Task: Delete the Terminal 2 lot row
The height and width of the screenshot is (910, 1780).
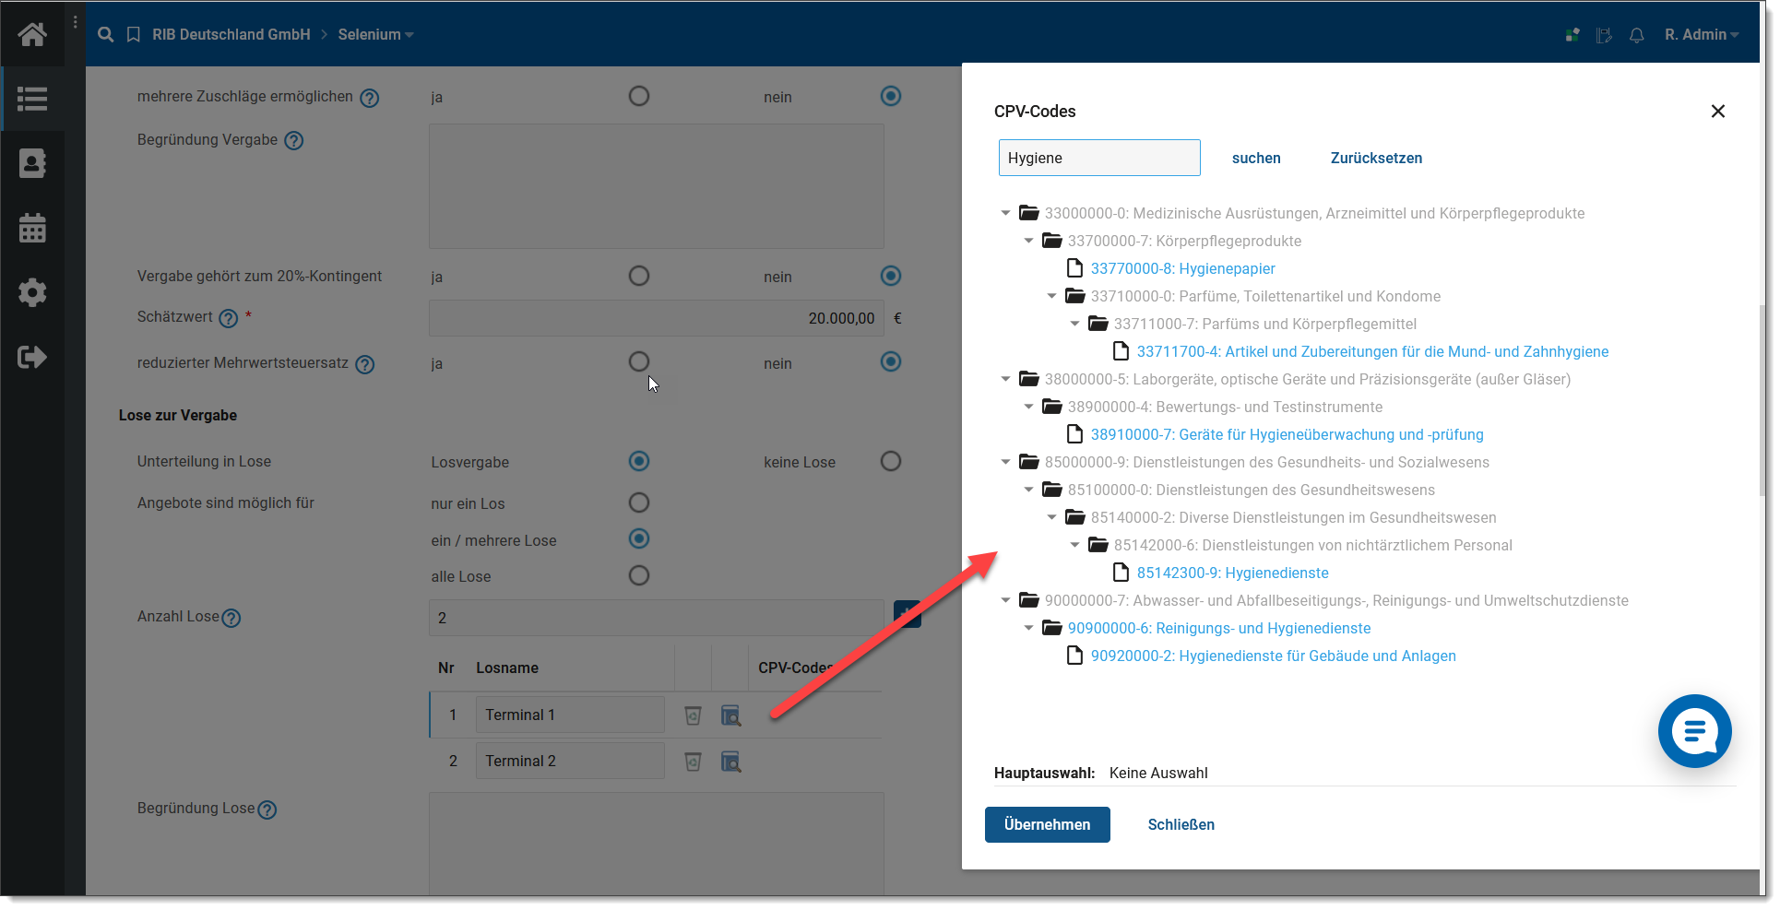Action: click(693, 762)
